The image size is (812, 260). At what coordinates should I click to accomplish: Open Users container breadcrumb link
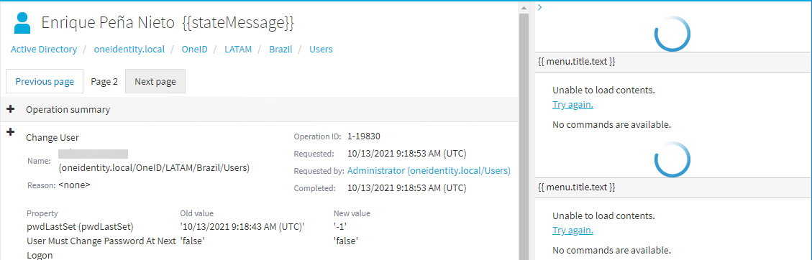(321, 50)
